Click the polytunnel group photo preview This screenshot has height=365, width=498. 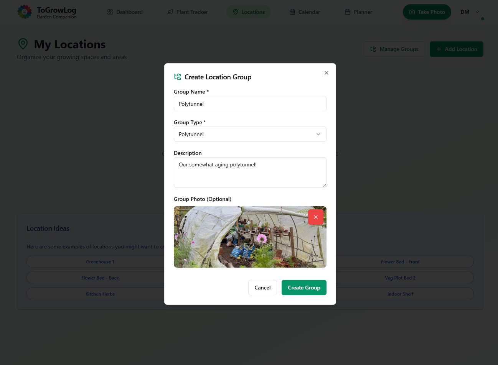pyautogui.click(x=238, y=238)
